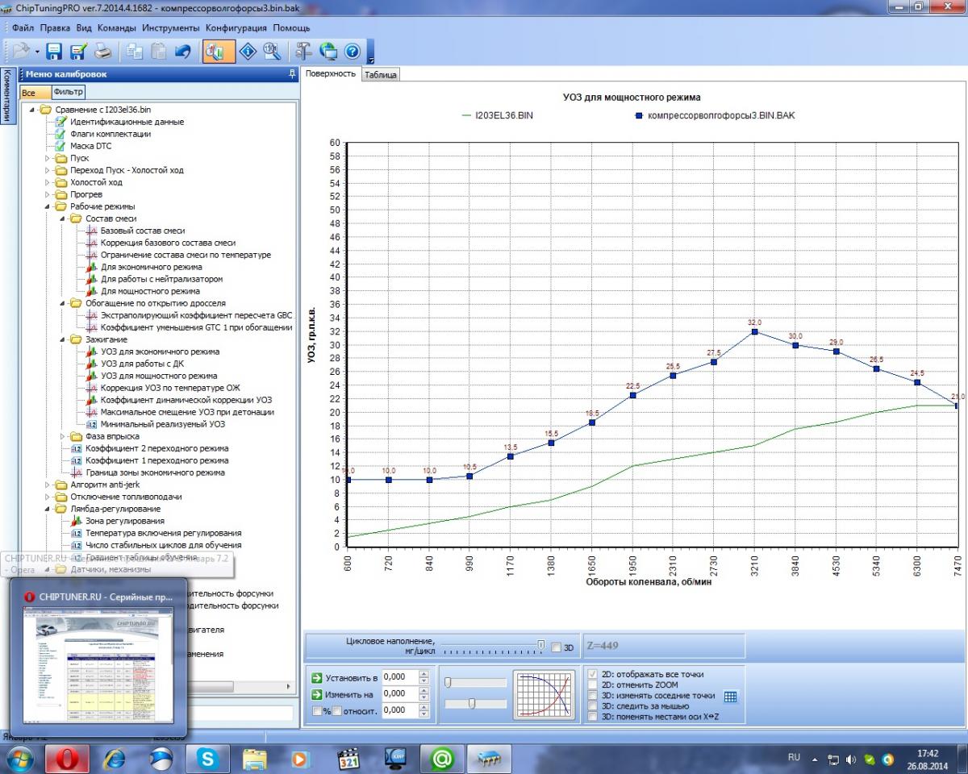
Task: Toggle the highlighted firmware comparison icon
Action: (x=219, y=52)
